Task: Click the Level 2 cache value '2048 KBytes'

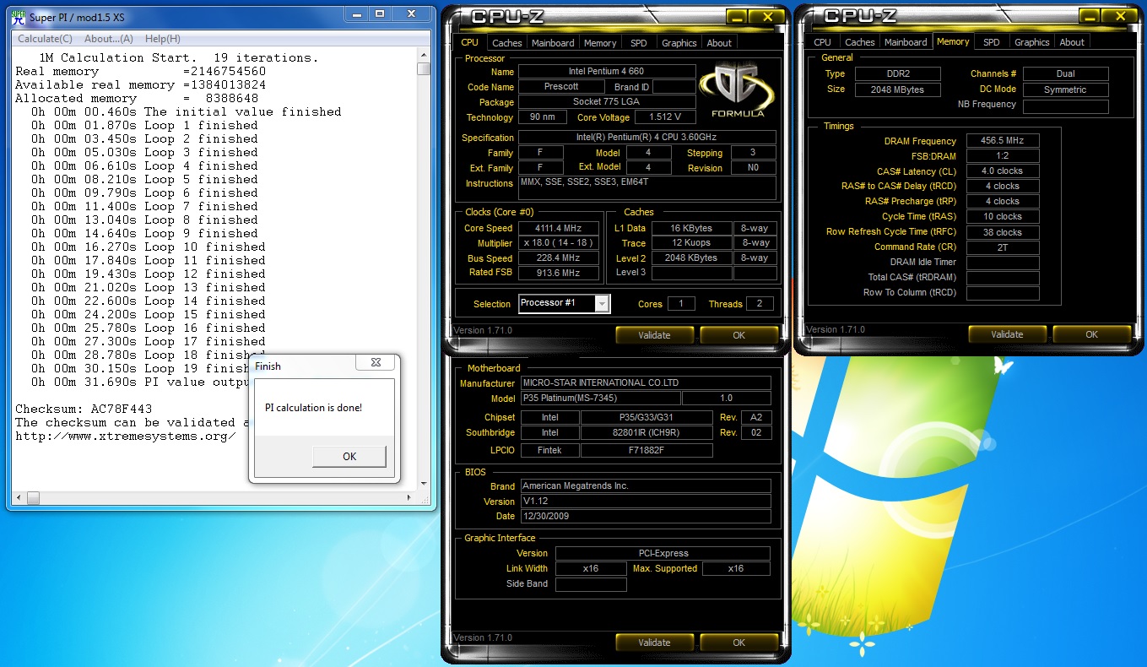Action: click(691, 258)
